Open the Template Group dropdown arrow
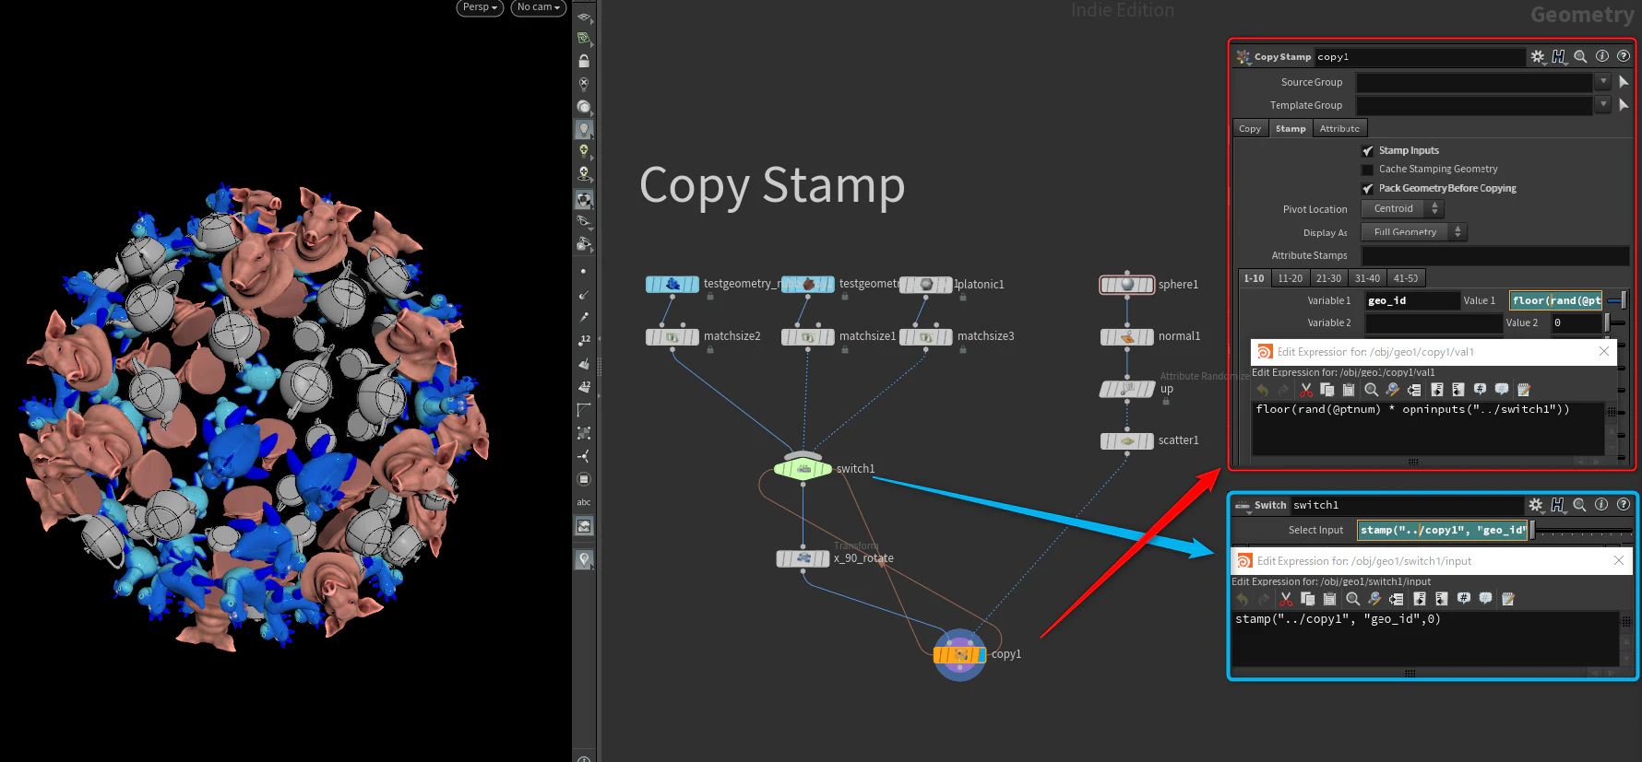Screen dimensions: 1642x762 click(x=1603, y=105)
